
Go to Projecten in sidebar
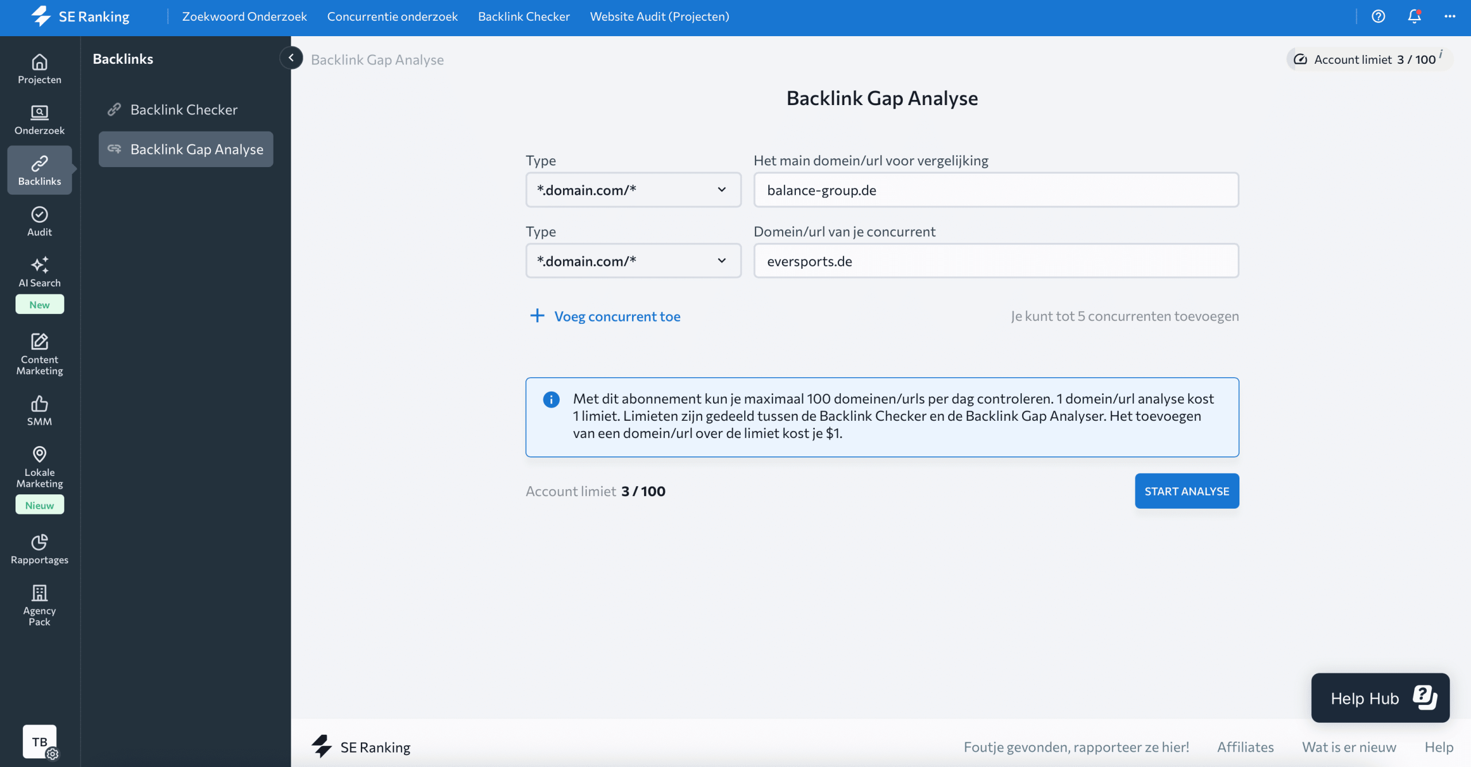point(40,69)
